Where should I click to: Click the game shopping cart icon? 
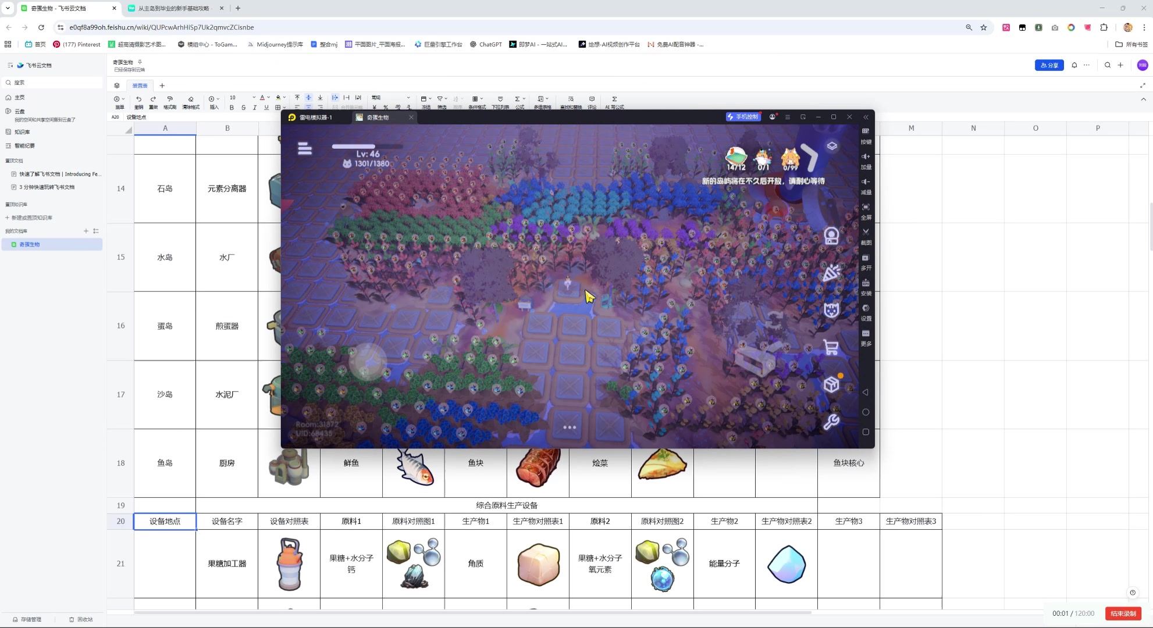tap(831, 347)
